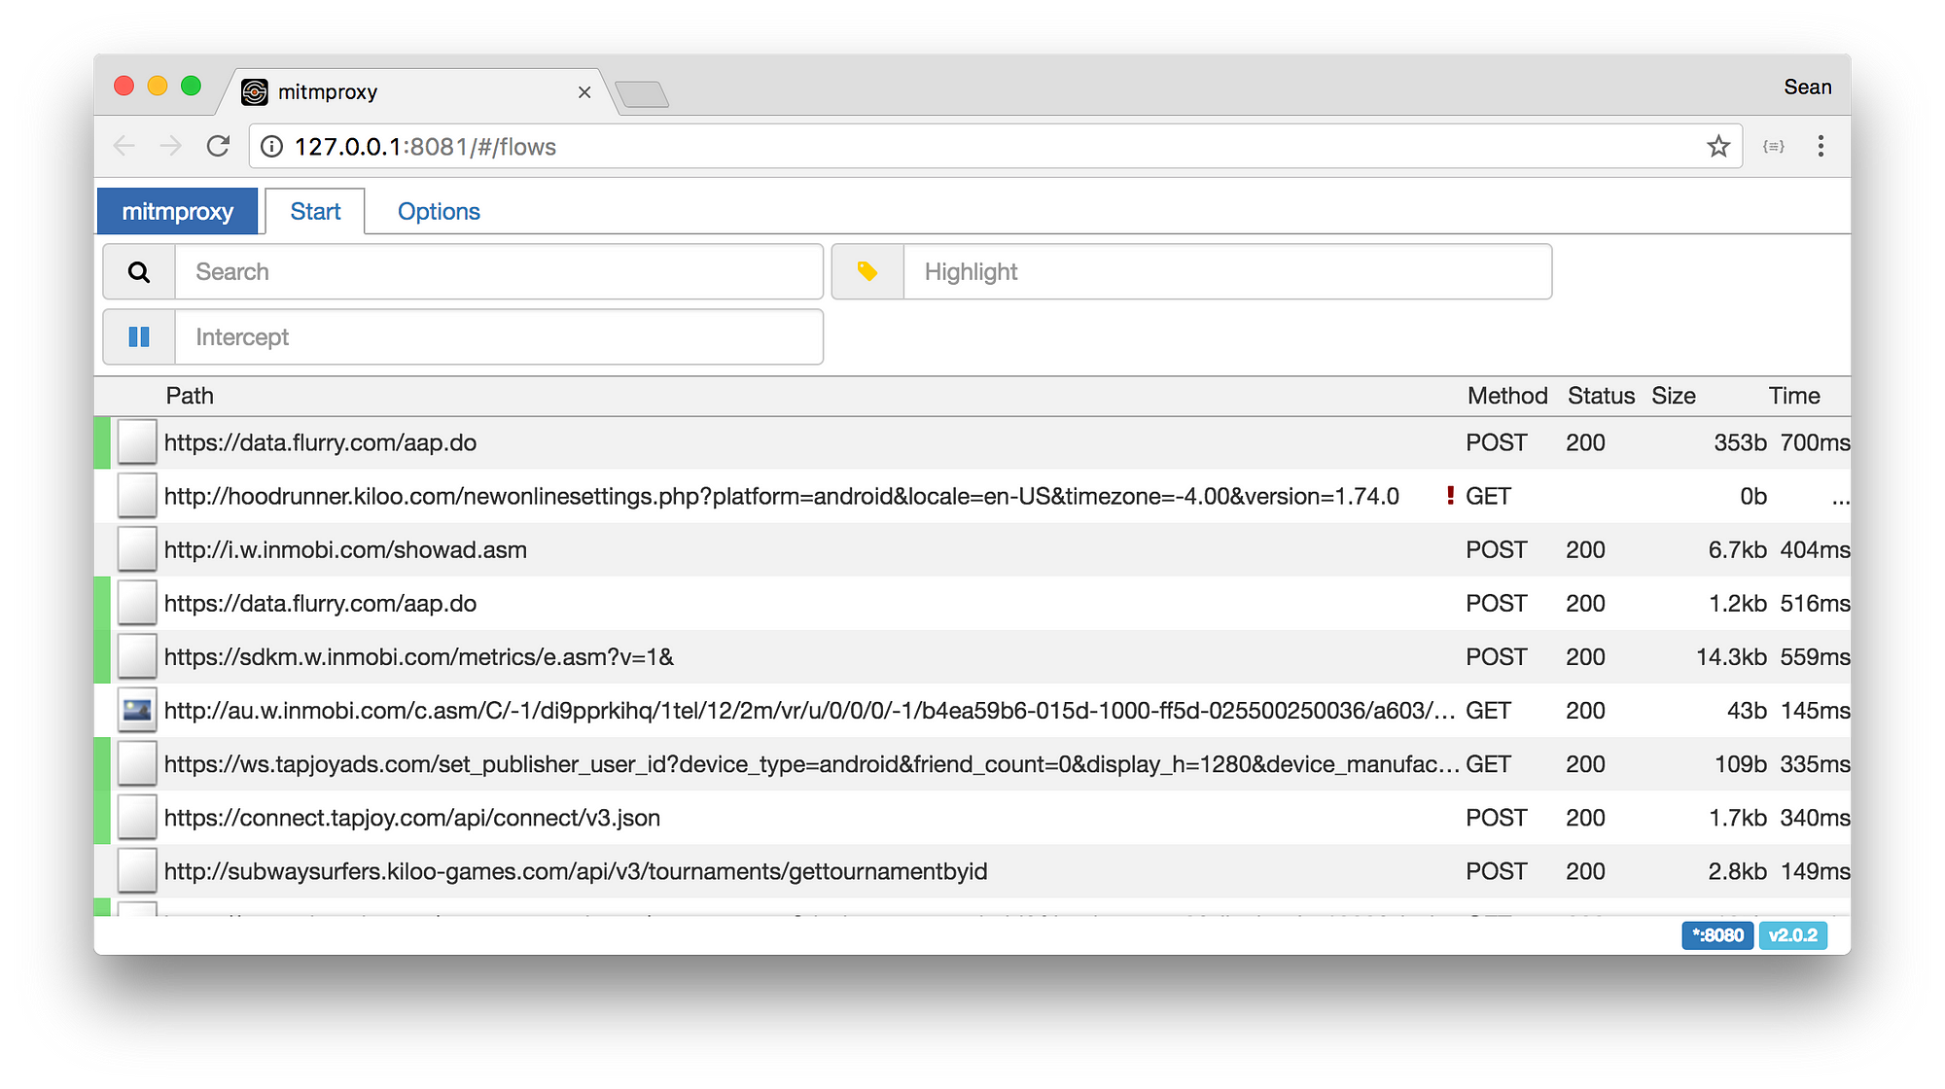The image size is (1945, 1089).
Task: Select the http://i.w.inmobi.com/showad.asm flow
Action: [972, 549]
